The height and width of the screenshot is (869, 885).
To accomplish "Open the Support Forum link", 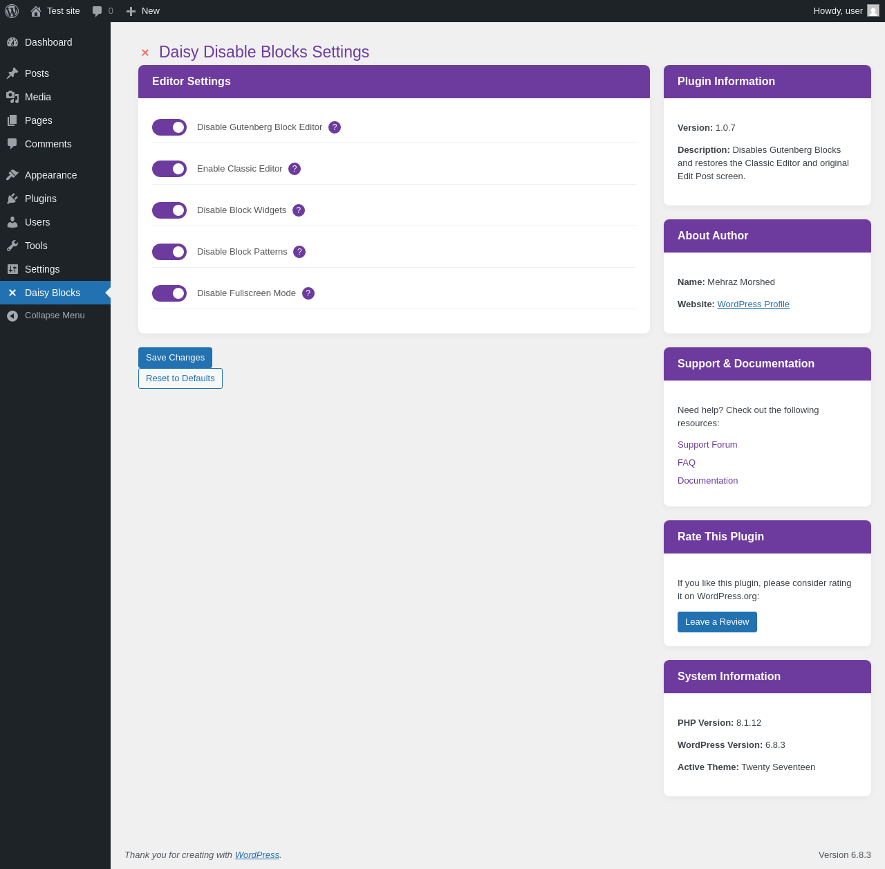I will click(x=707, y=445).
